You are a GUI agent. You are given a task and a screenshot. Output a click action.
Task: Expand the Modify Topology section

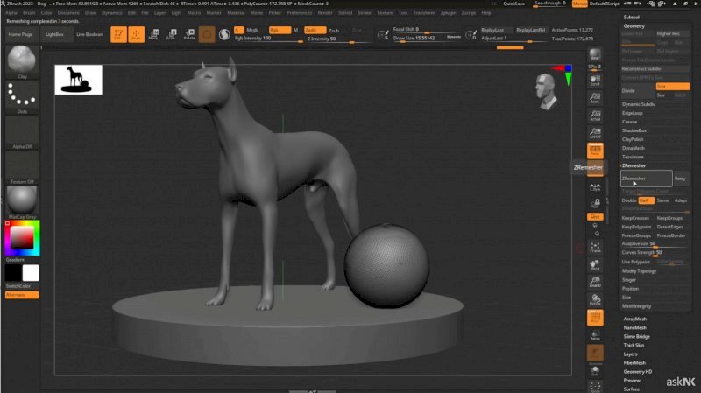pos(639,271)
